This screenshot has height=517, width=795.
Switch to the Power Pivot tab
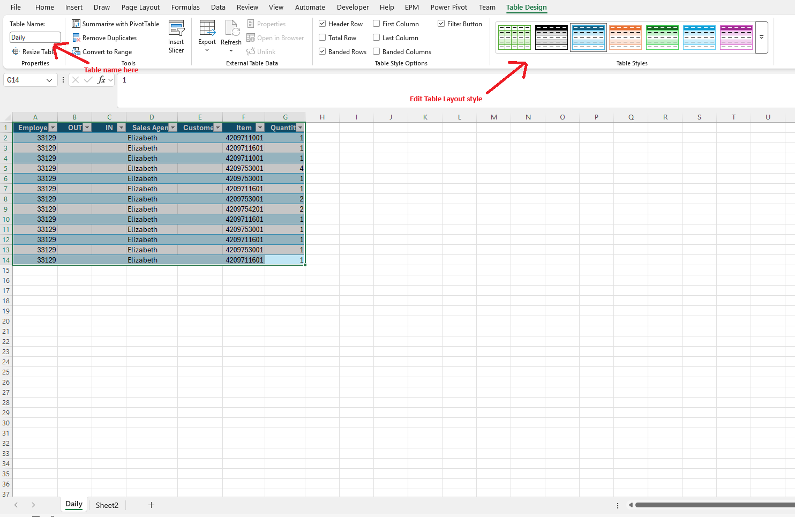[x=449, y=7]
